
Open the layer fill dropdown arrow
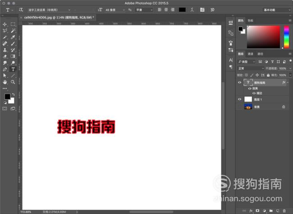click(290, 75)
